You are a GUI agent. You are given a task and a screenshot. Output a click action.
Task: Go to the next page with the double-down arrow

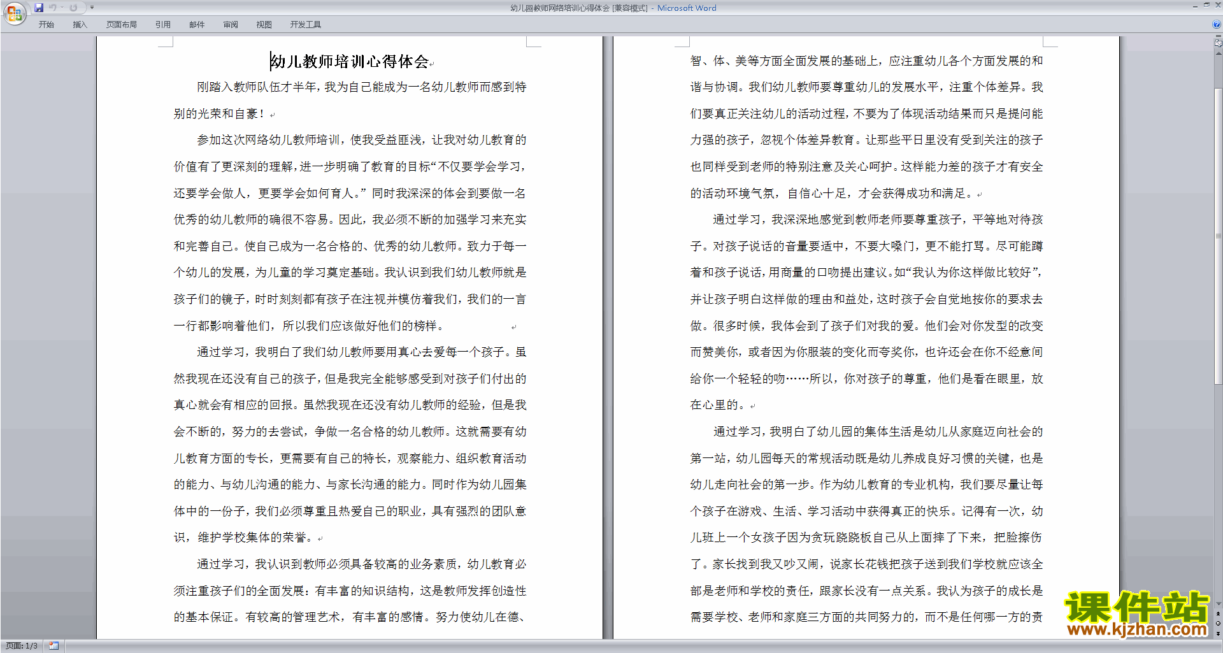[1219, 633]
